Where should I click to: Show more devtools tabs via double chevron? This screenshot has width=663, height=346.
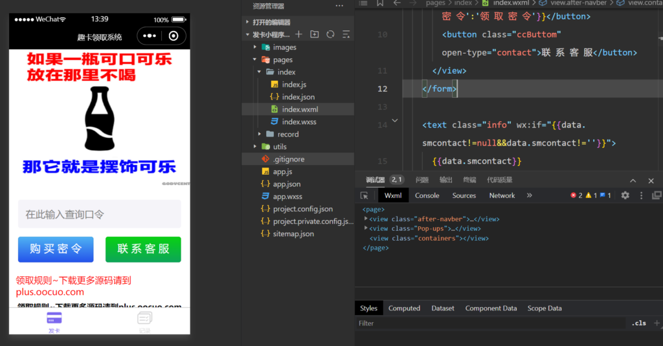point(529,195)
